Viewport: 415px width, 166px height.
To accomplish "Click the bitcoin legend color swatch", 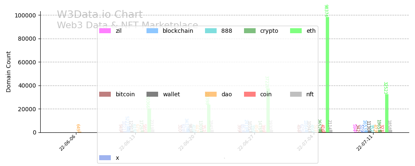I will pos(105,94).
